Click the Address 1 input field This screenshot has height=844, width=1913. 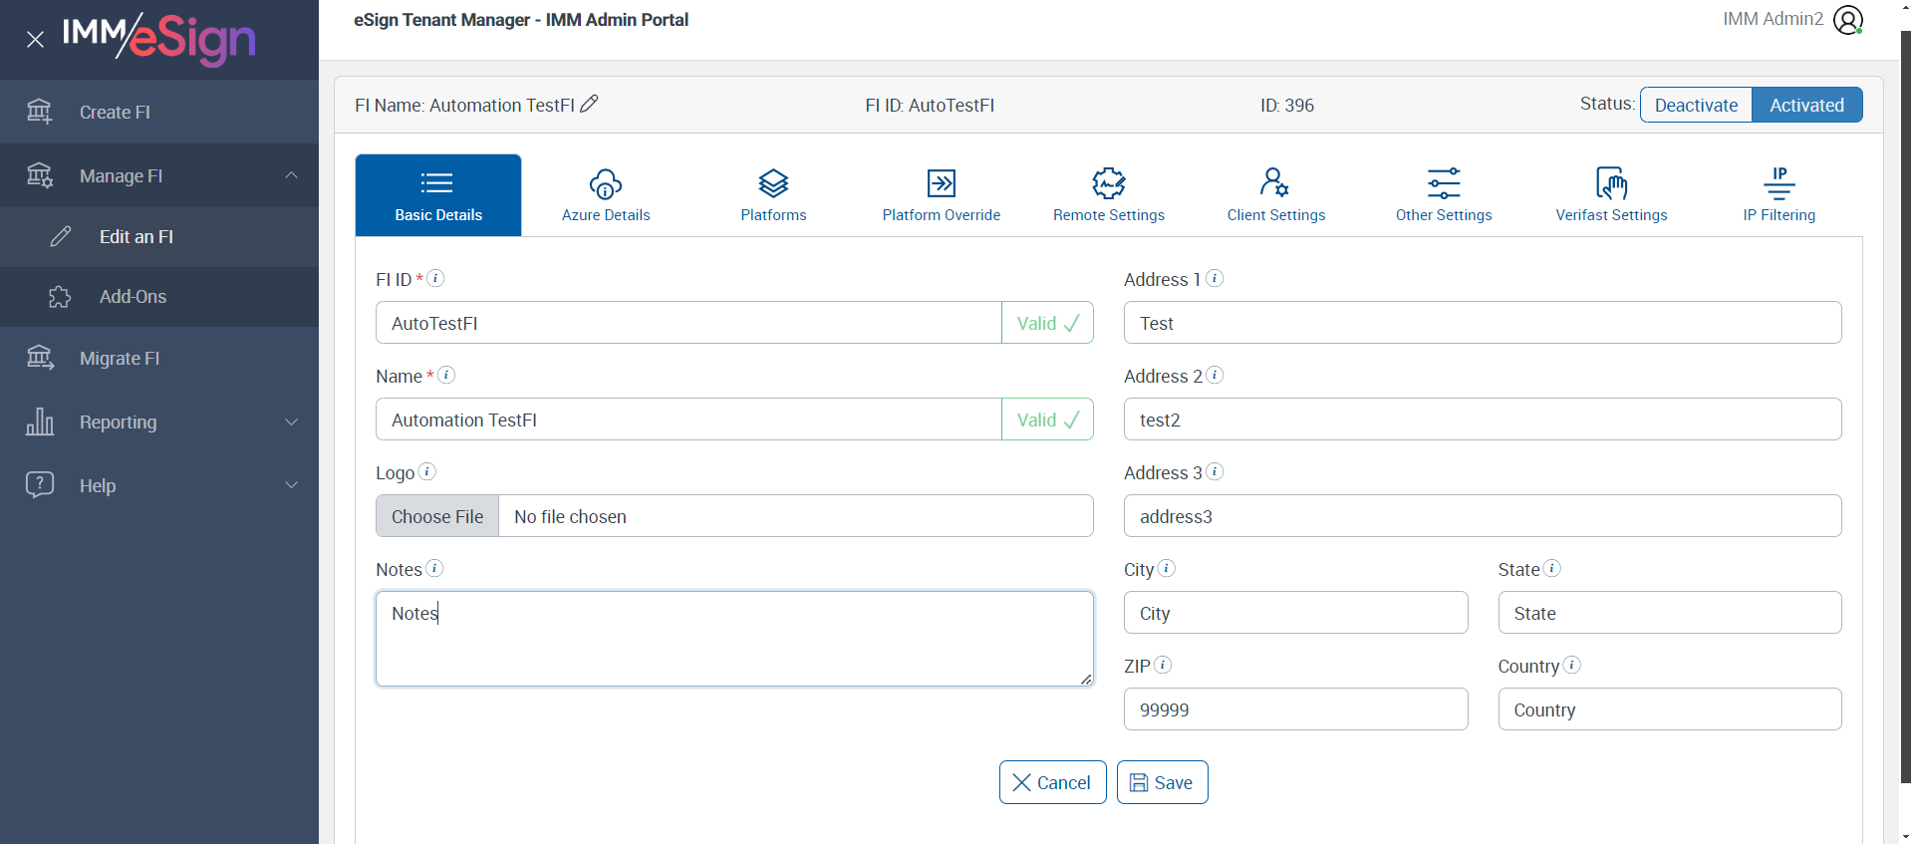(x=1483, y=323)
